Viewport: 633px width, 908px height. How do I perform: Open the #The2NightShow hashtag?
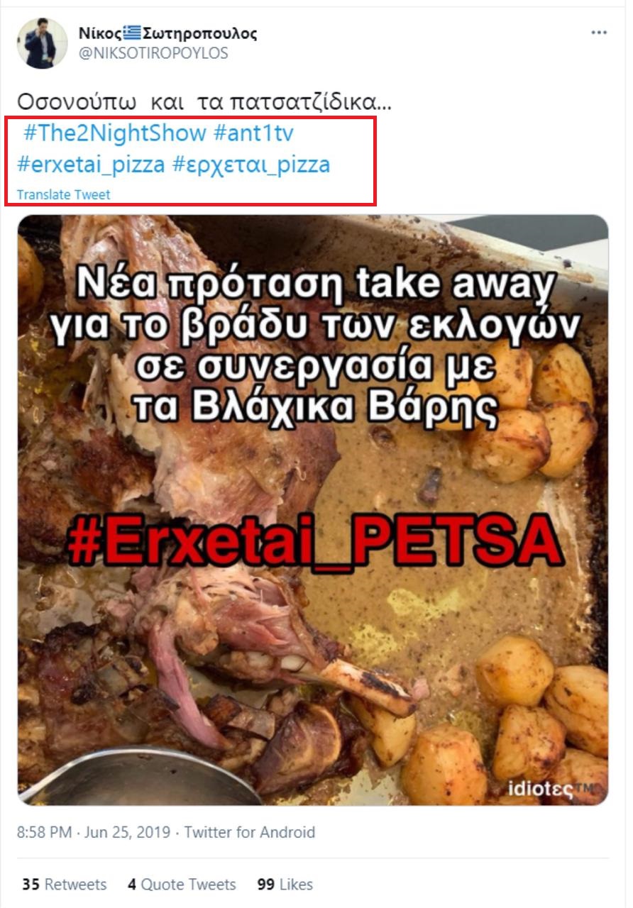click(115, 133)
